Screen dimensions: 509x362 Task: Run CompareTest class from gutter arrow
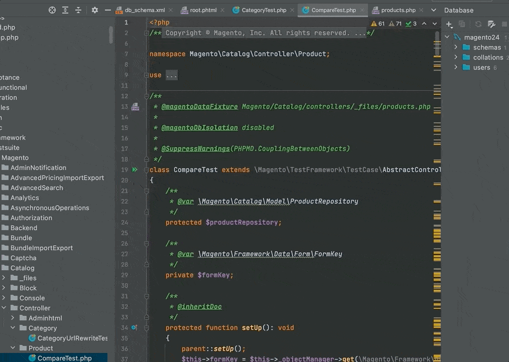[x=135, y=170]
